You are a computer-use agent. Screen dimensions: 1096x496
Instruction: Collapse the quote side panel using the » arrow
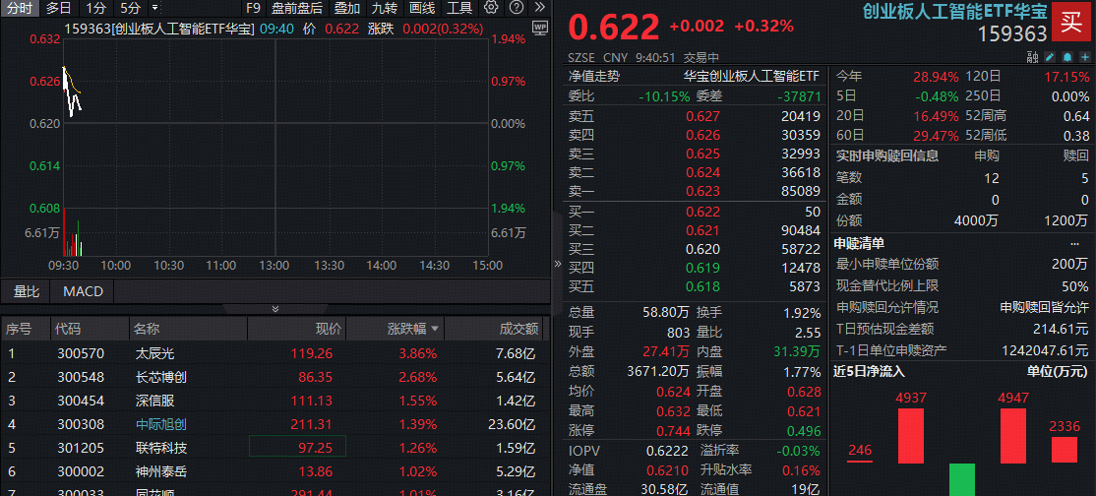558,264
